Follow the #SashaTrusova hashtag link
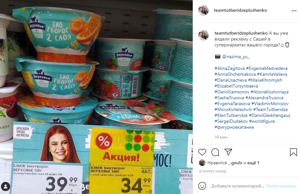The height and width of the screenshot is (194, 300). (229, 98)
